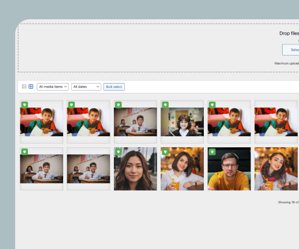
Task: Open the man in yellow shirt thumbnail
Action: pyautogui.click(x=229, y=169)
